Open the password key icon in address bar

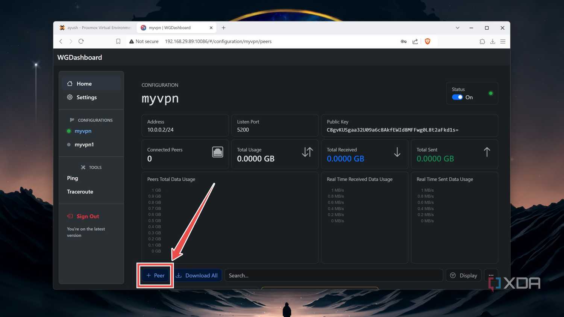coord(403,41)
